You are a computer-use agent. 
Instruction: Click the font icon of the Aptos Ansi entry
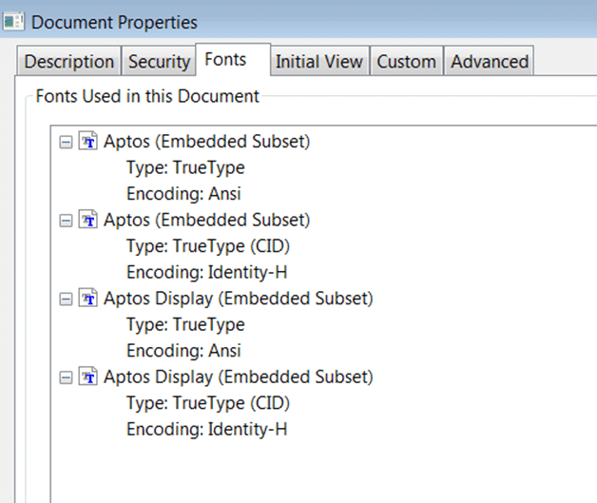(88, 141)
